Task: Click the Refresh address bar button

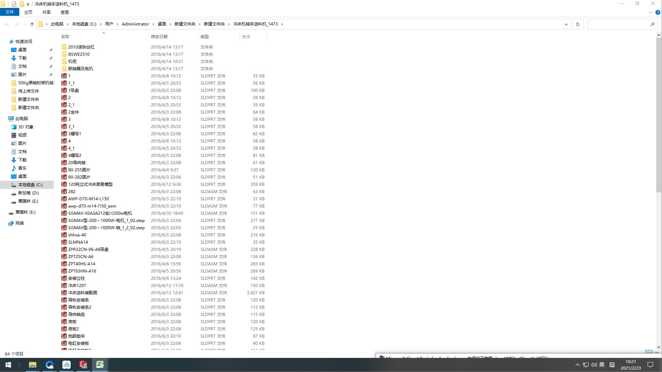Action: (578, 24)
